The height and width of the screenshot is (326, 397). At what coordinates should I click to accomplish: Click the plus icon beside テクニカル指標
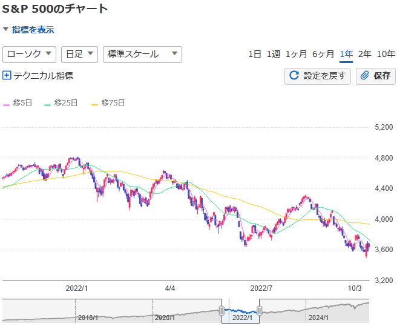tap(7, 76)
